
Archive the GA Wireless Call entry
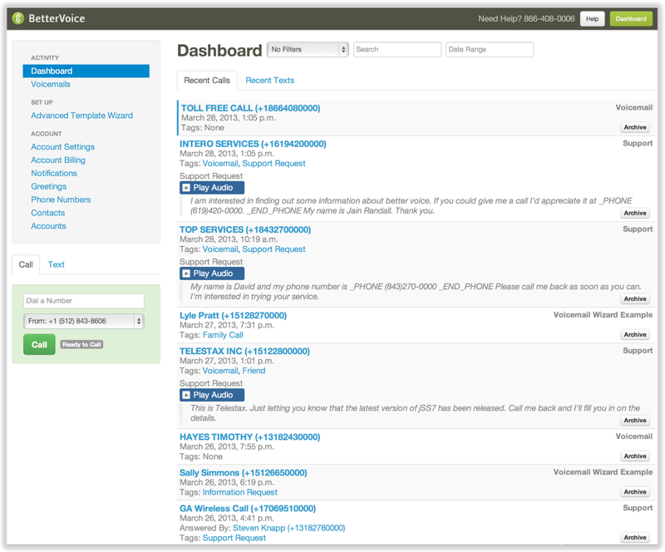635,537
